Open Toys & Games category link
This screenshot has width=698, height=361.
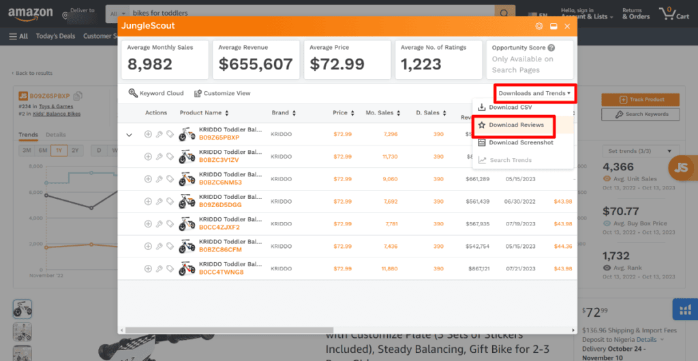click(56, 106)
